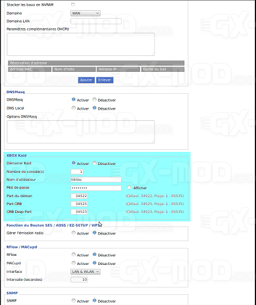
Task: Click the 'Nom d'hôte' column header
Action: pos(74,69)
